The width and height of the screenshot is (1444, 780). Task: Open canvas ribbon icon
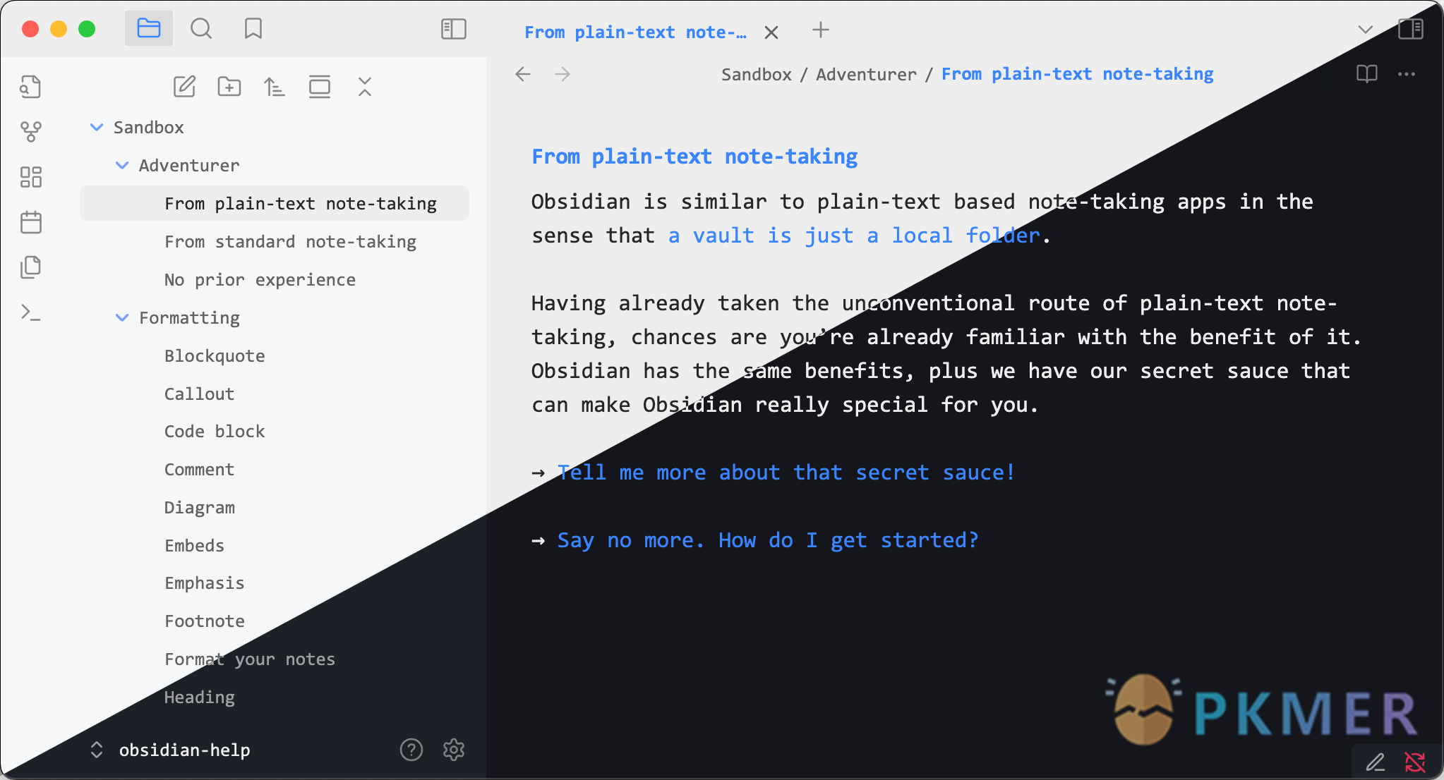click(30, 176)
